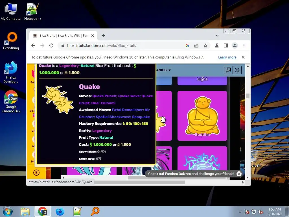Open the Learn more link
The image size is (289, 217).
coord(227,57)
